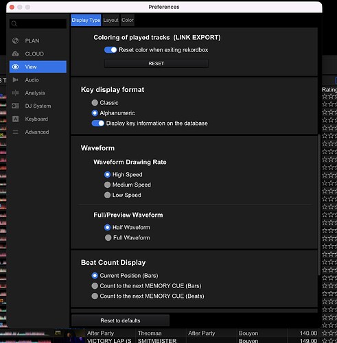
Task: Select Current Position (Bars) beat count
Action: point(95,276)
